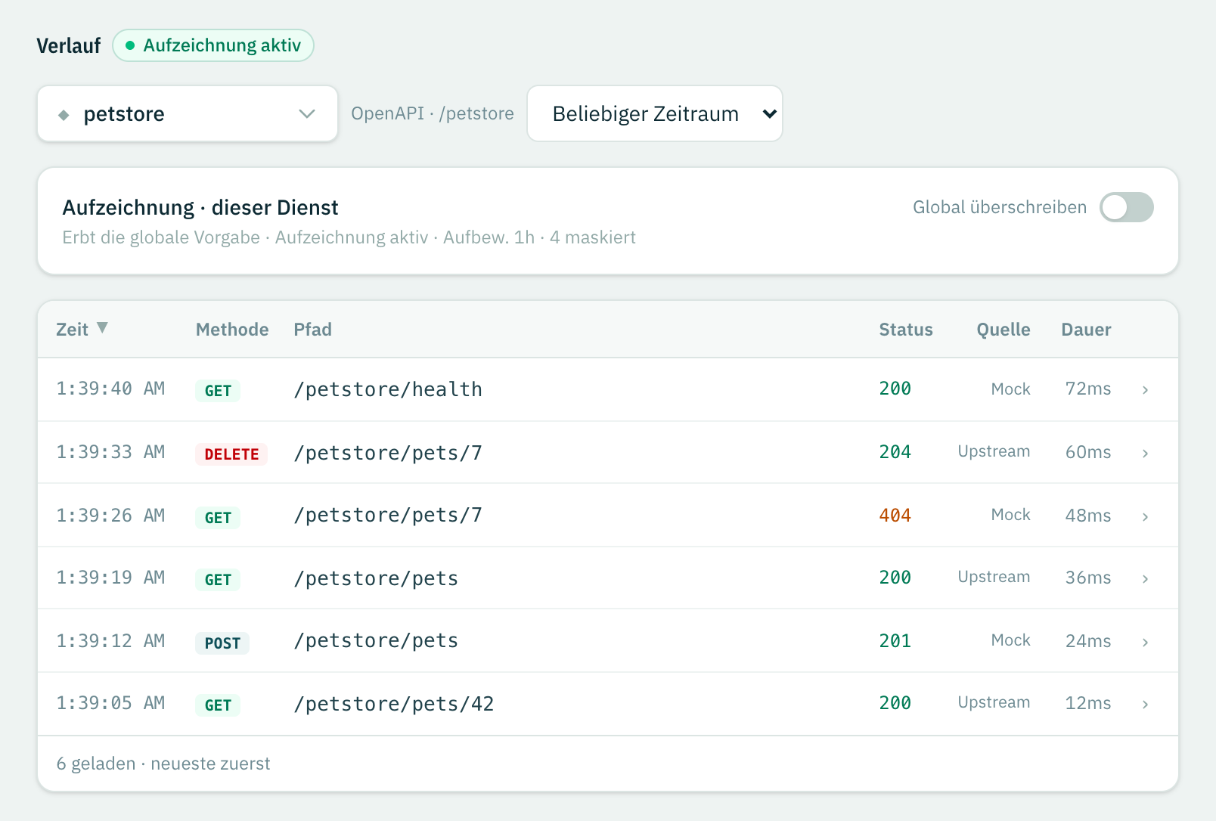Expand the /petstore/health row chevron

(1146, 389)
